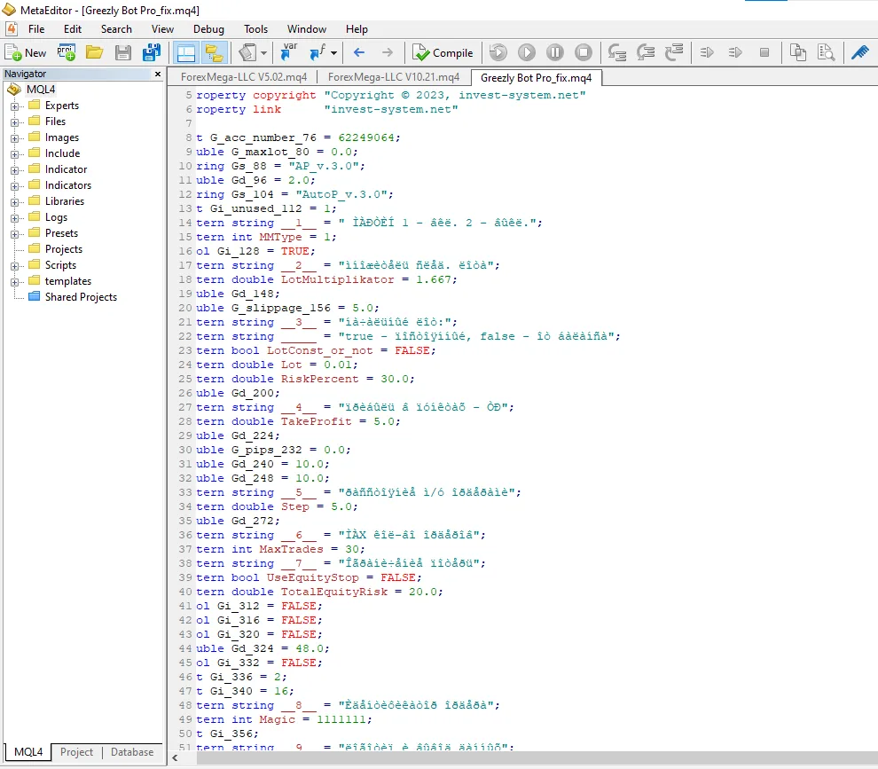Navigate forward with the right arrow
The image size is (878, 769).
[x=387, y=52]
